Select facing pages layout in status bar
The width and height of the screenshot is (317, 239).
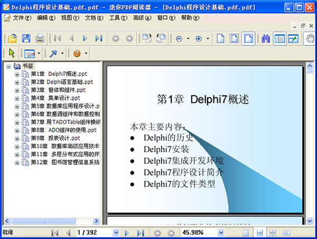(287, 233)
